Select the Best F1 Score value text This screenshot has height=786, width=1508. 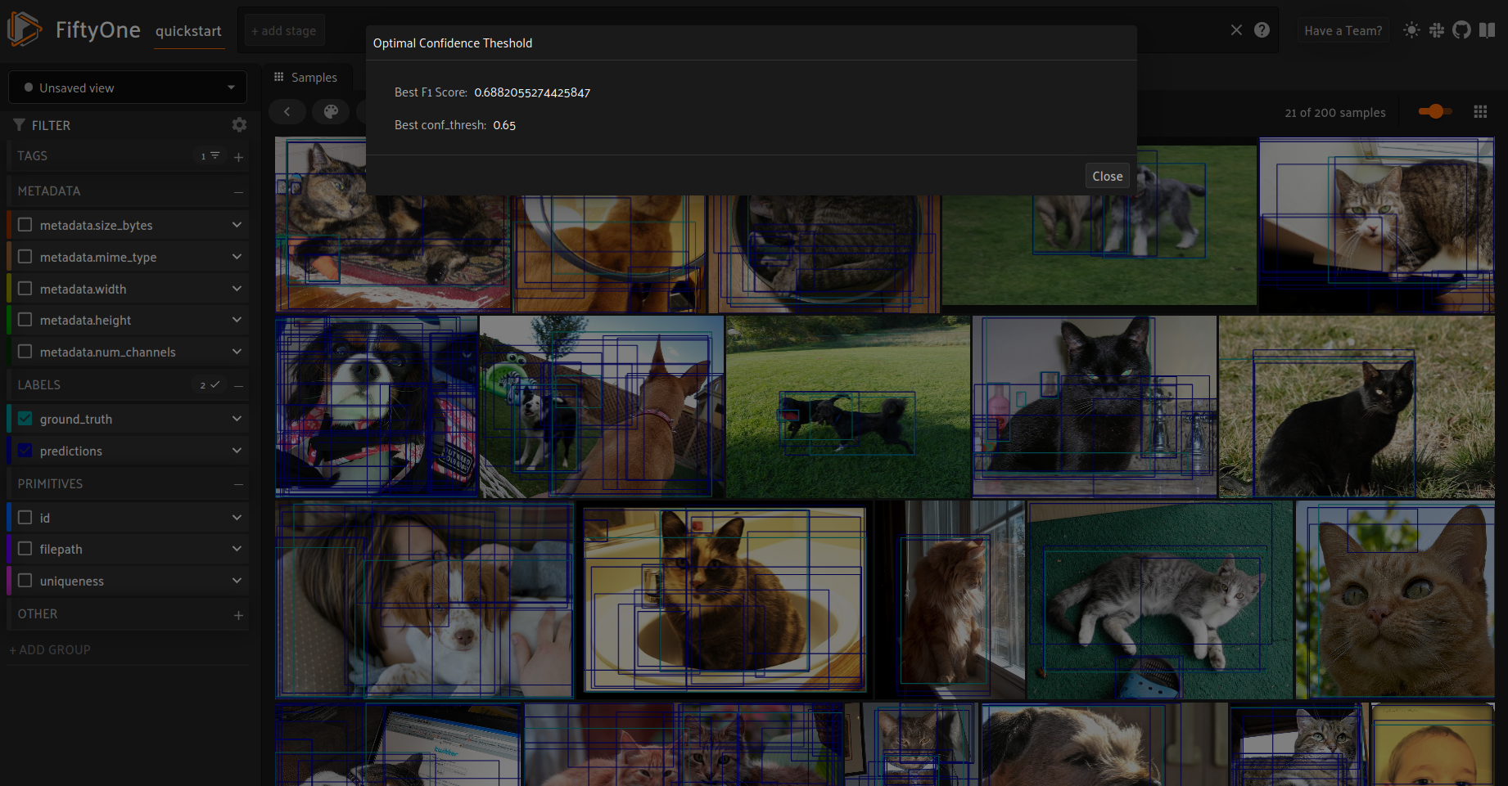tap(532, 92)
